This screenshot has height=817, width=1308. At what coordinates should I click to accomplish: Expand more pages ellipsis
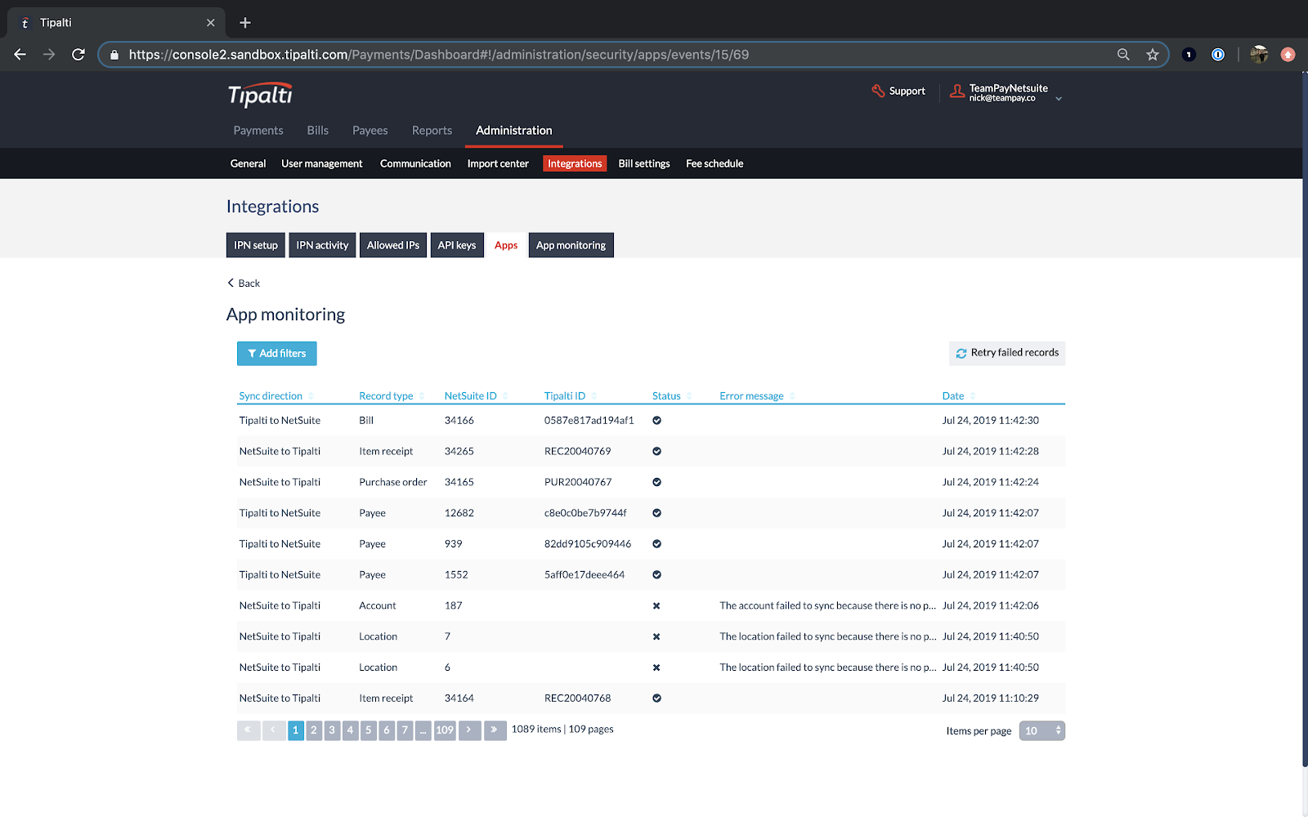point(423,730)
